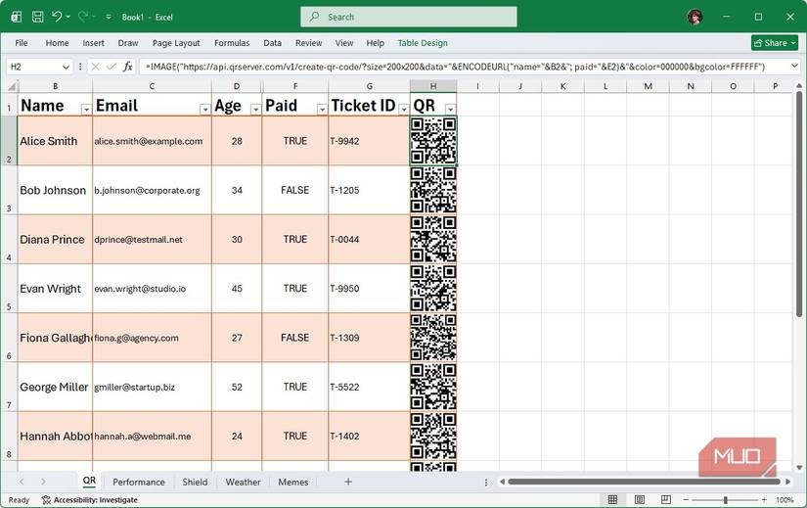The height and width of the screenshot is (508, 807).
Task: Expand the formula bar chevron
Action: tap(795, 67)
